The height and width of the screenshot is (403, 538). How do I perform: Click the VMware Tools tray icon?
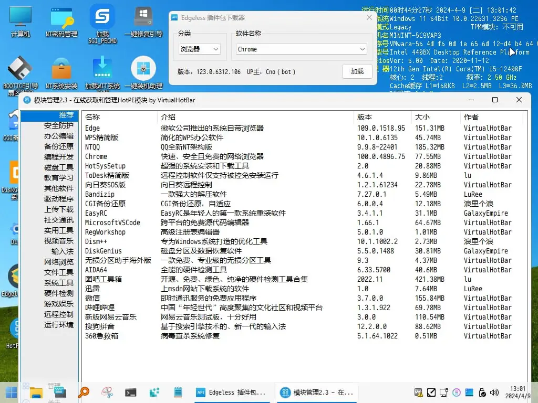pyautogui.click(x=418, y=392)
